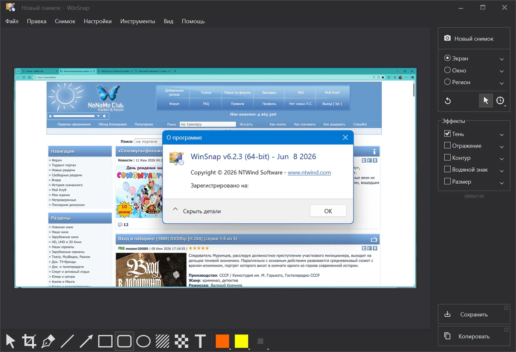Toggle the include mouse cursor icon
Viewport: 516px width, 352px height.
(486, 101)
